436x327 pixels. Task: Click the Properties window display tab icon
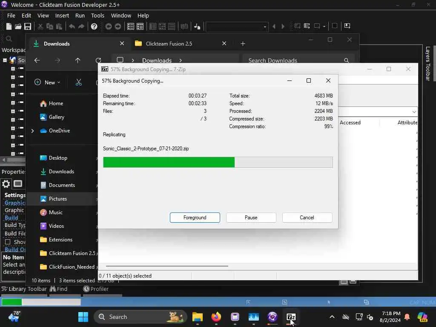click(18, 184)
